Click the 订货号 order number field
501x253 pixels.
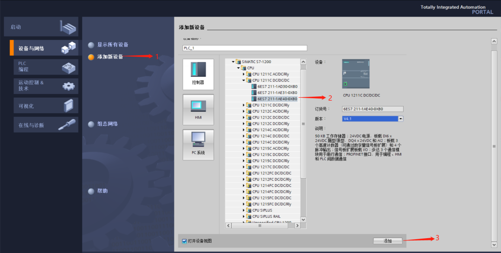coord(373,109)
